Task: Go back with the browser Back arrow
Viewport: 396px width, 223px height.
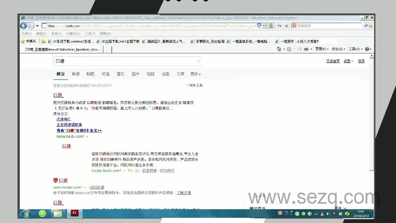Action: pyautogui.click(x=23, y=26)
